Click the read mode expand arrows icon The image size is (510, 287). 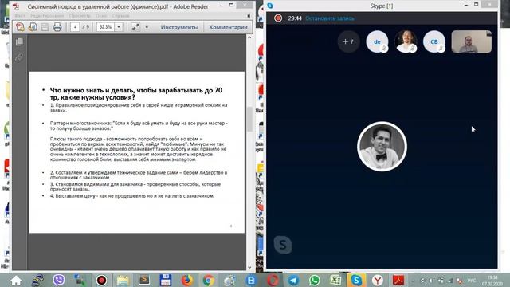[x=135, y=27]
